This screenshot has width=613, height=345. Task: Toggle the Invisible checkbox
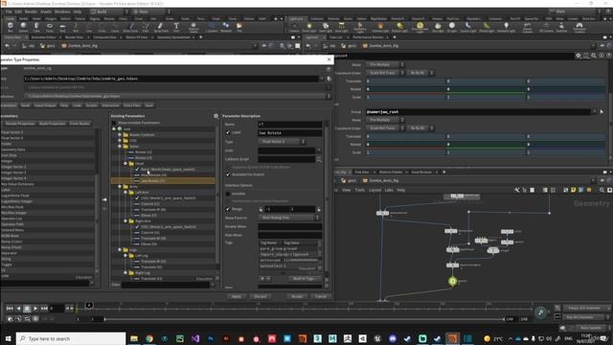pyautogui.click(x=228, y=194)
